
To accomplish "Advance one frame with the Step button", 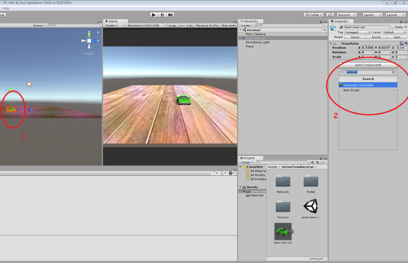I will 170,15.
